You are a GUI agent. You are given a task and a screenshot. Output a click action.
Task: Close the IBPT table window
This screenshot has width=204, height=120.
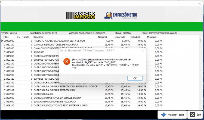[200, 4]
